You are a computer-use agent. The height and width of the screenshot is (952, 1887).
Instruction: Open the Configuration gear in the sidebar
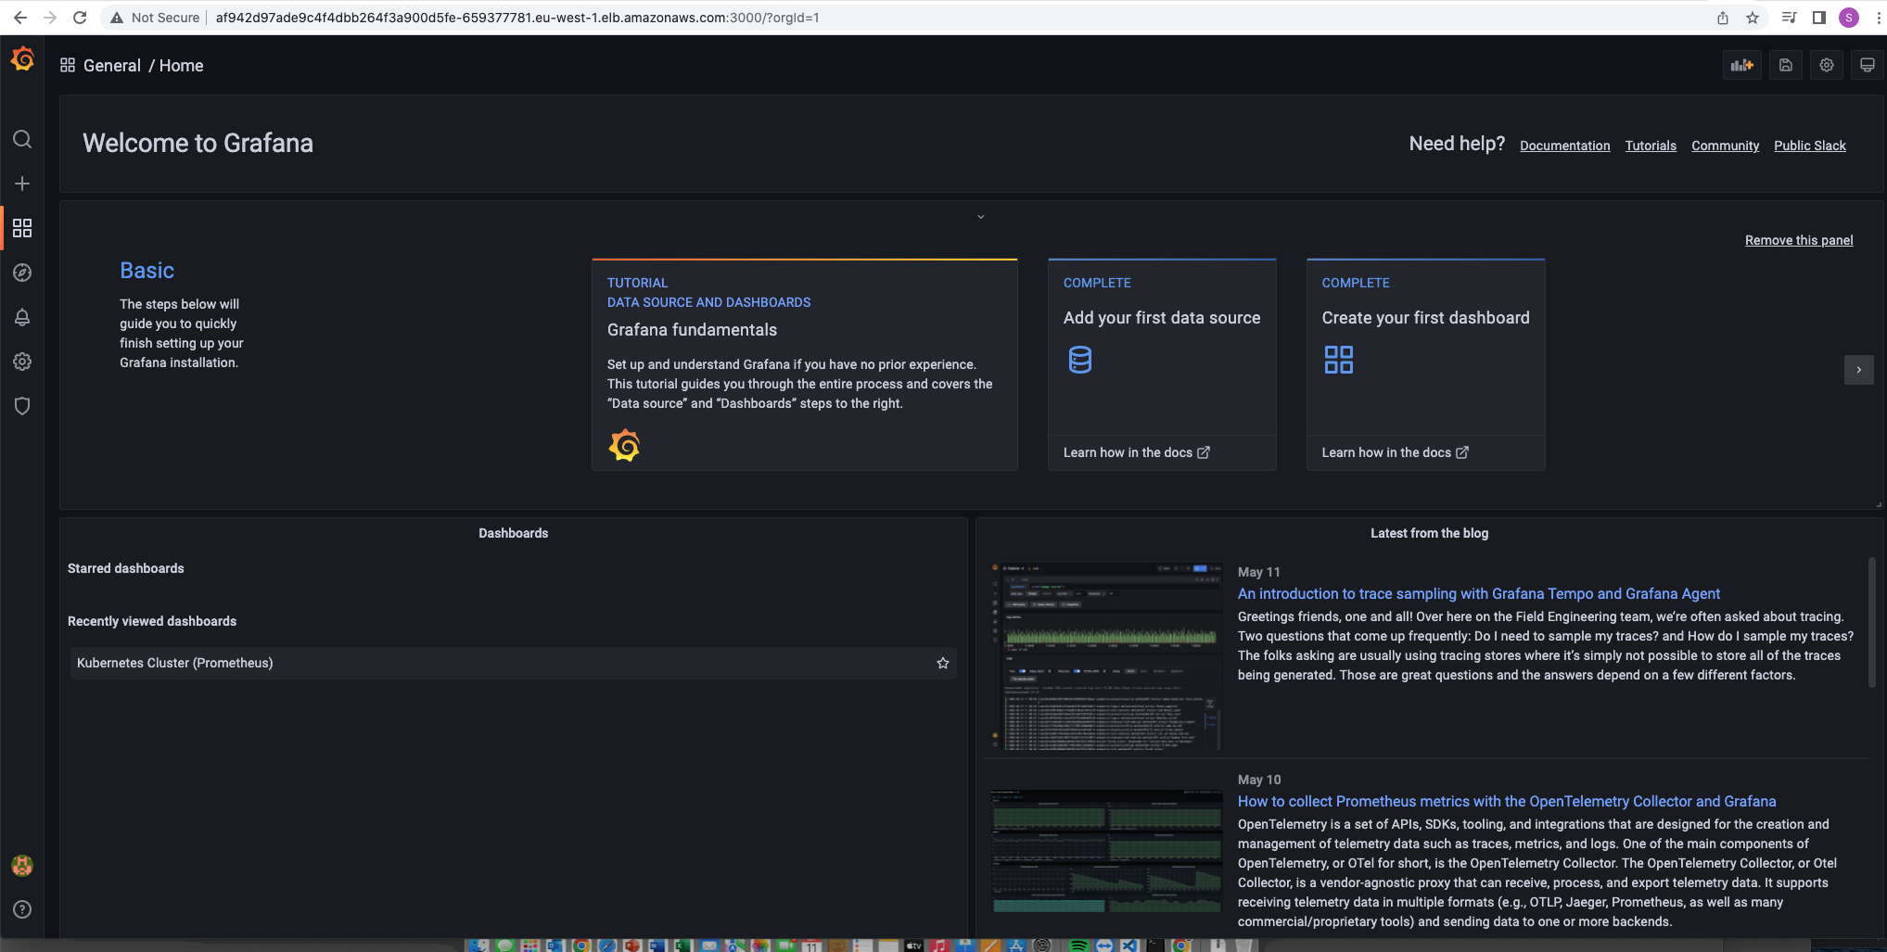click(22, 362)
